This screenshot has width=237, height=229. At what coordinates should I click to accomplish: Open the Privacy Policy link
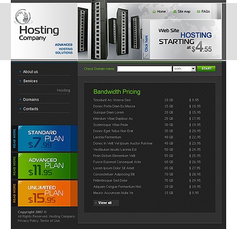pos(28,221)
